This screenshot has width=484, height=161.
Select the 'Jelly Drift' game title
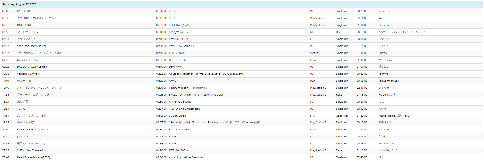[x=23, y=137]
